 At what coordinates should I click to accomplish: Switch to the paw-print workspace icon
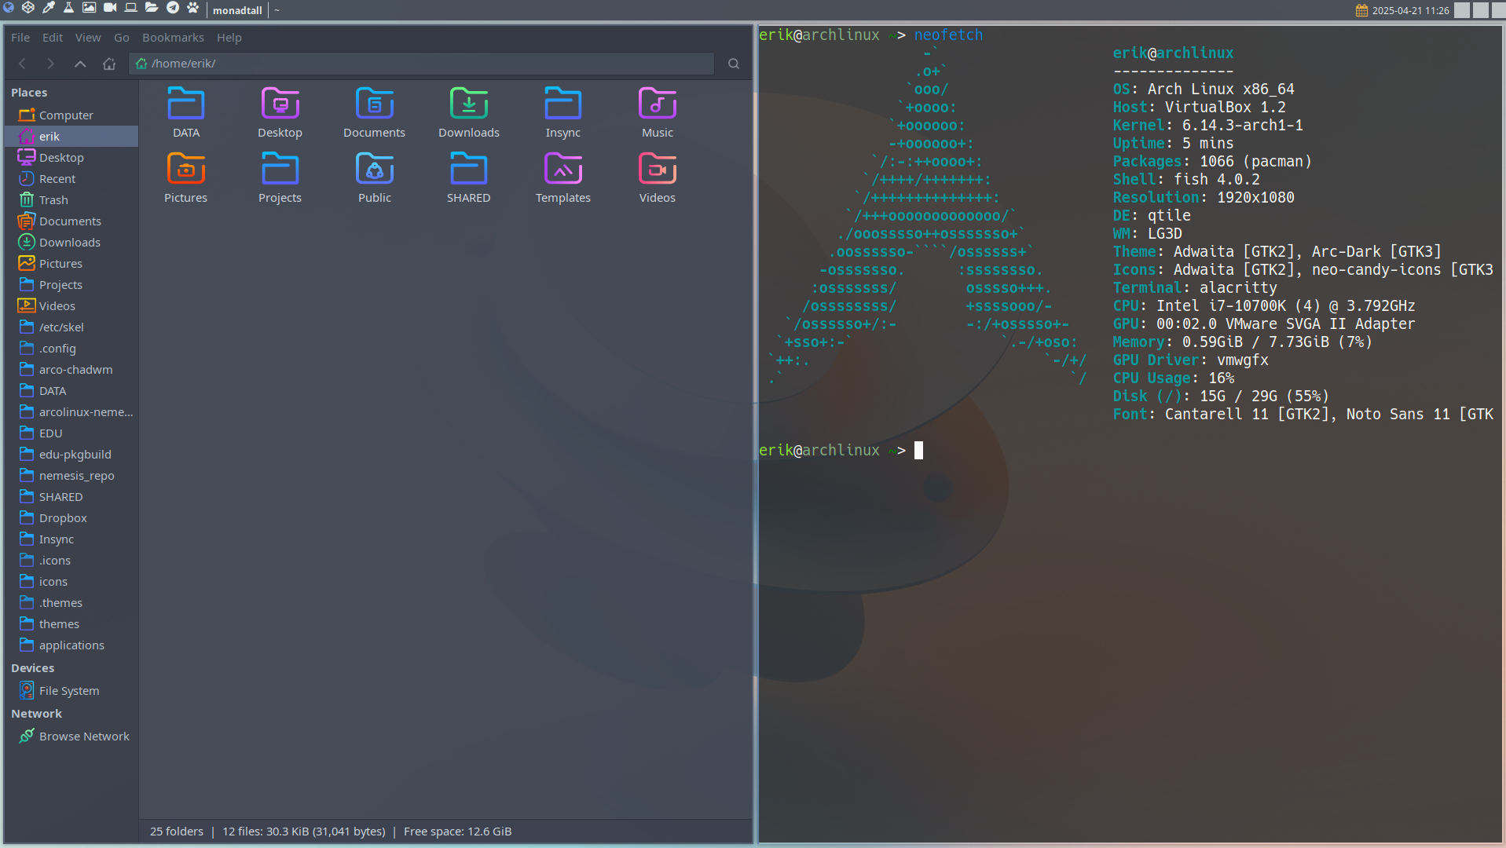click(193, 8)
